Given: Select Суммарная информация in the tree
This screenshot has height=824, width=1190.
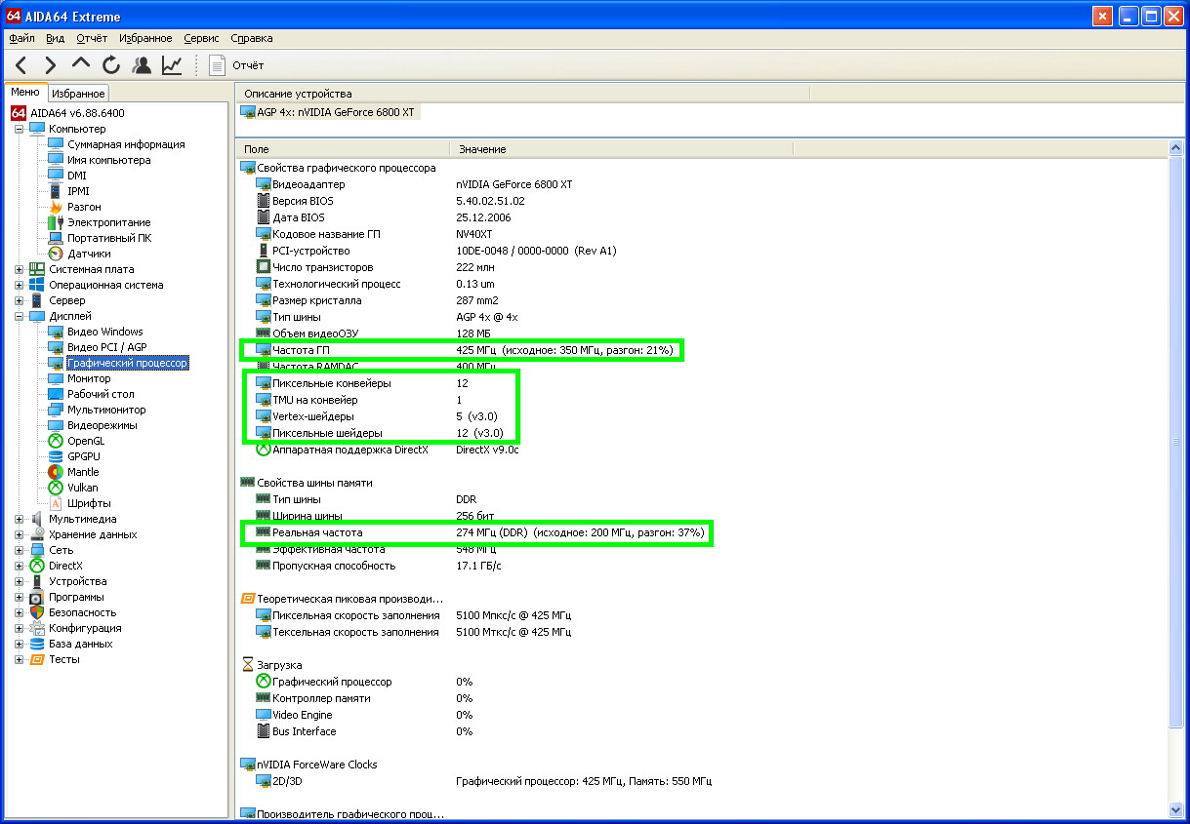Looking at the screenshot, I should 126,144.
